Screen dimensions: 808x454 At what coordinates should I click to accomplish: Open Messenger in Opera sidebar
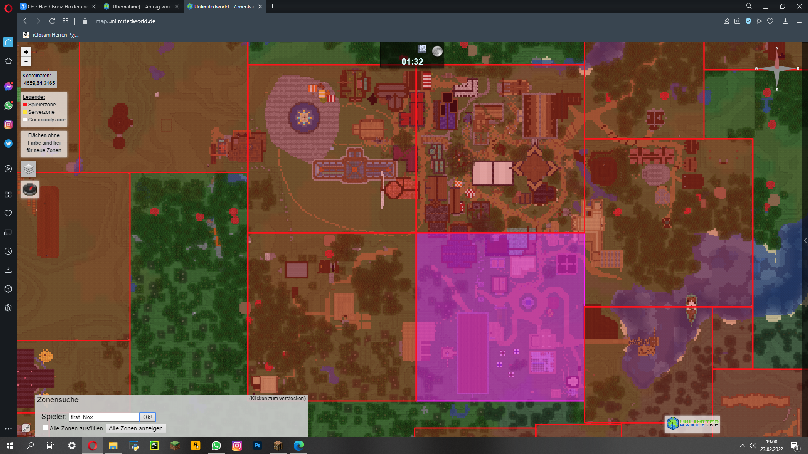tap(8, 87)
